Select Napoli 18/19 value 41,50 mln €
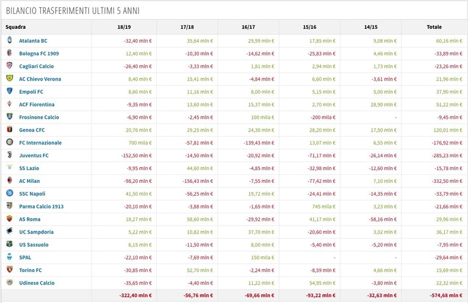This screenshot has width=468, height=303. 139,194
